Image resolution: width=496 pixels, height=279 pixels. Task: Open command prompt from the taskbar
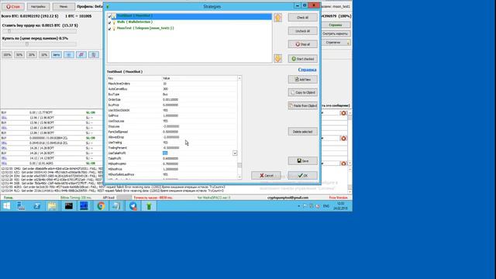click(x=69, y=206)
